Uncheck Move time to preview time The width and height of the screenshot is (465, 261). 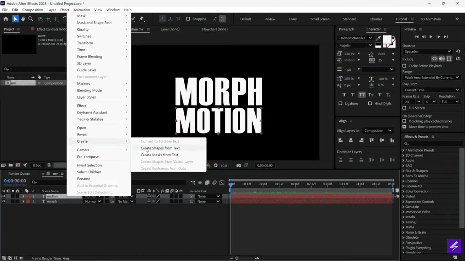click(404, 127)
